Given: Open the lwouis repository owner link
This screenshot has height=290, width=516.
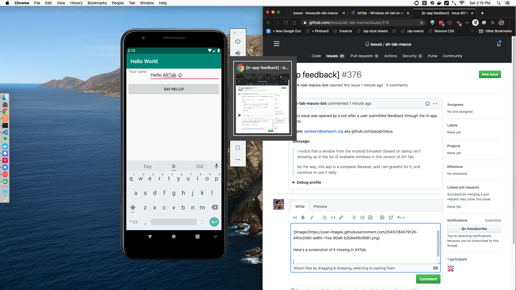Looking at the screenshot, I should click(x=376, y=44).
